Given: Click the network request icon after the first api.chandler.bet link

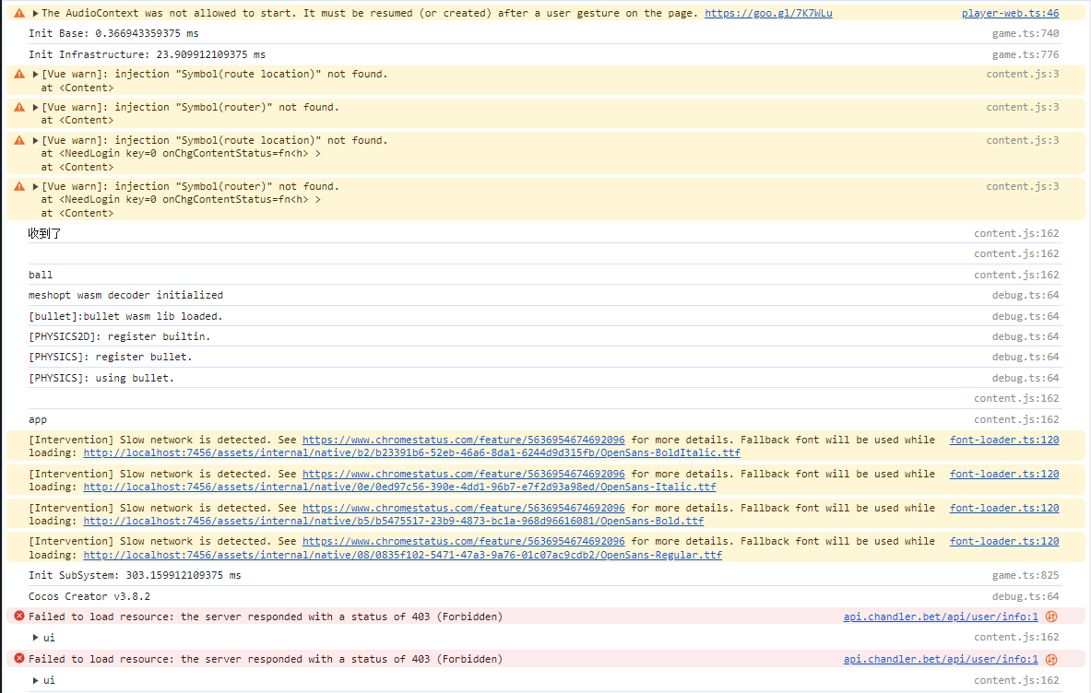Looking at the screenshot, I should click(1050, 617).
